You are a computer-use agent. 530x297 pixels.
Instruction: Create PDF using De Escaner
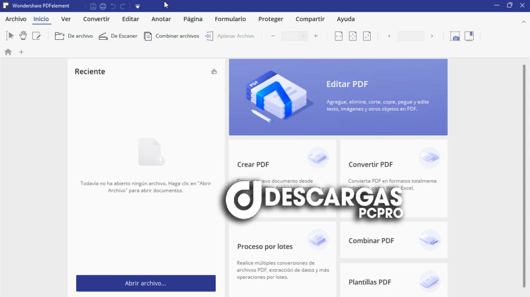click(117, 36)
